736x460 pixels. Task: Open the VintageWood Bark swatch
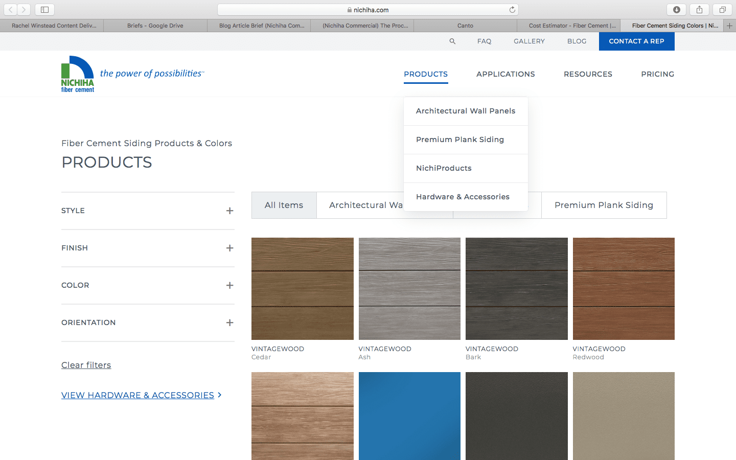(517, 289)
